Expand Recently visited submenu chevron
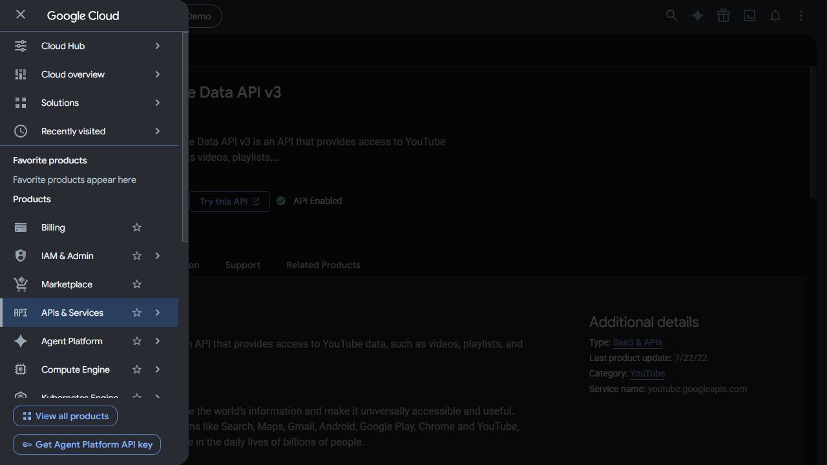This screenshot has width=827, height=465. point(158,131)
